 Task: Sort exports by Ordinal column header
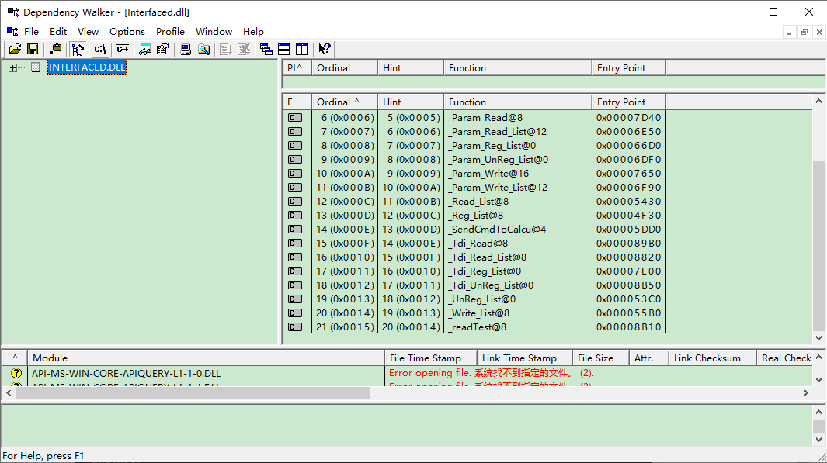[x=345, y=102]
